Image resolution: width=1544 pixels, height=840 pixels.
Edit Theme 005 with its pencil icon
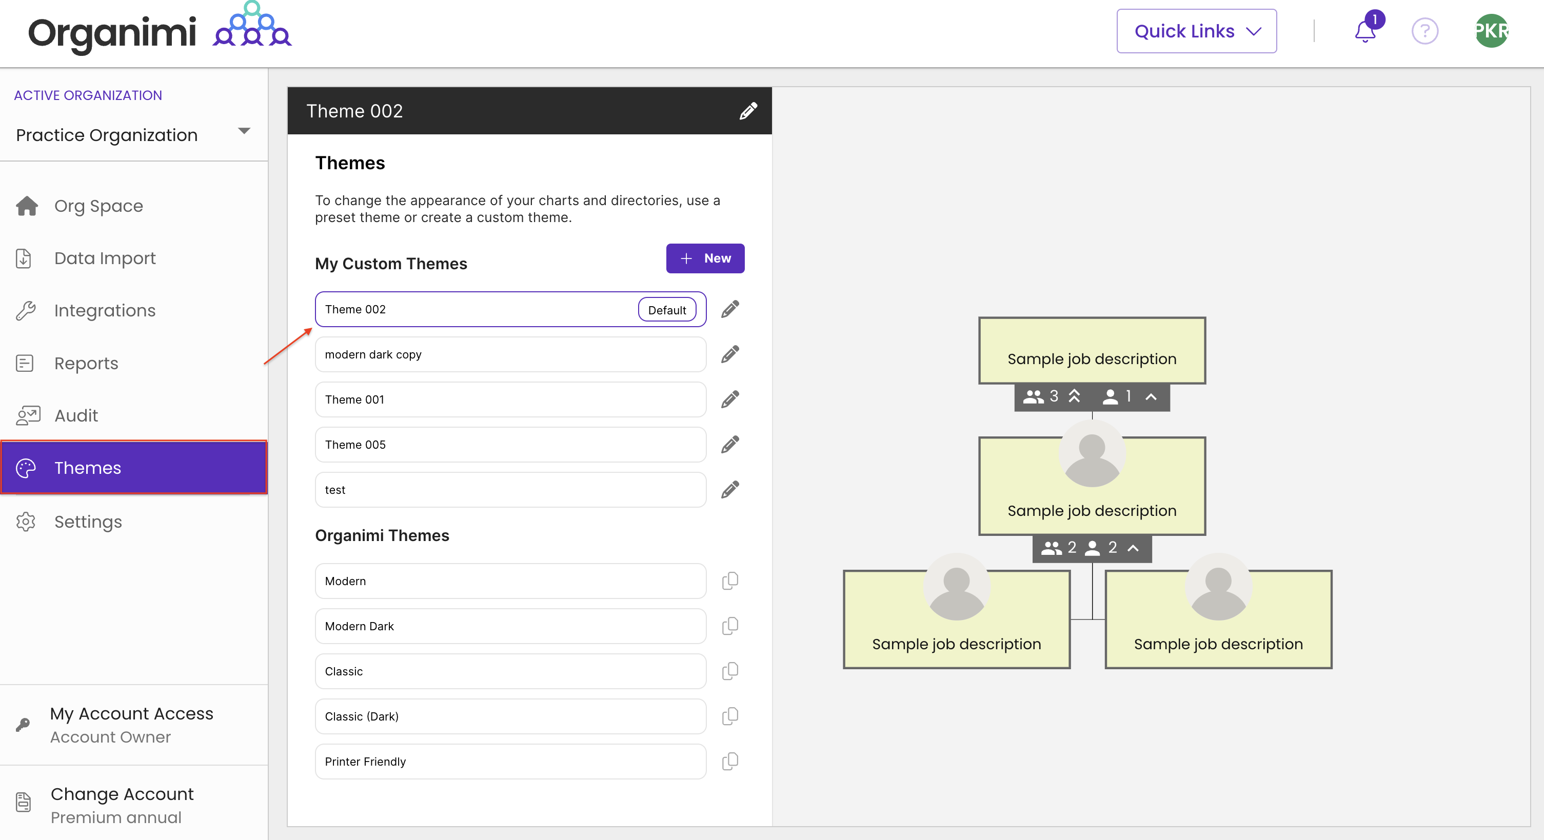[729, 445]
